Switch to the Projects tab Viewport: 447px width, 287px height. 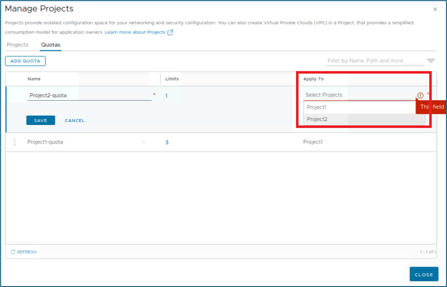(x=18, y=45)
